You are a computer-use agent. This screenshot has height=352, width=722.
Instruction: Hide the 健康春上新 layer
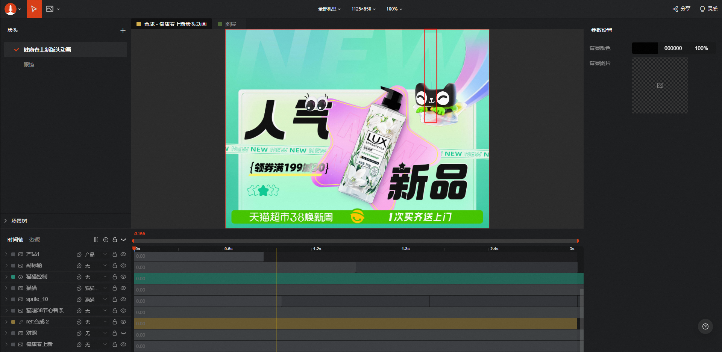tap(123, 344)
